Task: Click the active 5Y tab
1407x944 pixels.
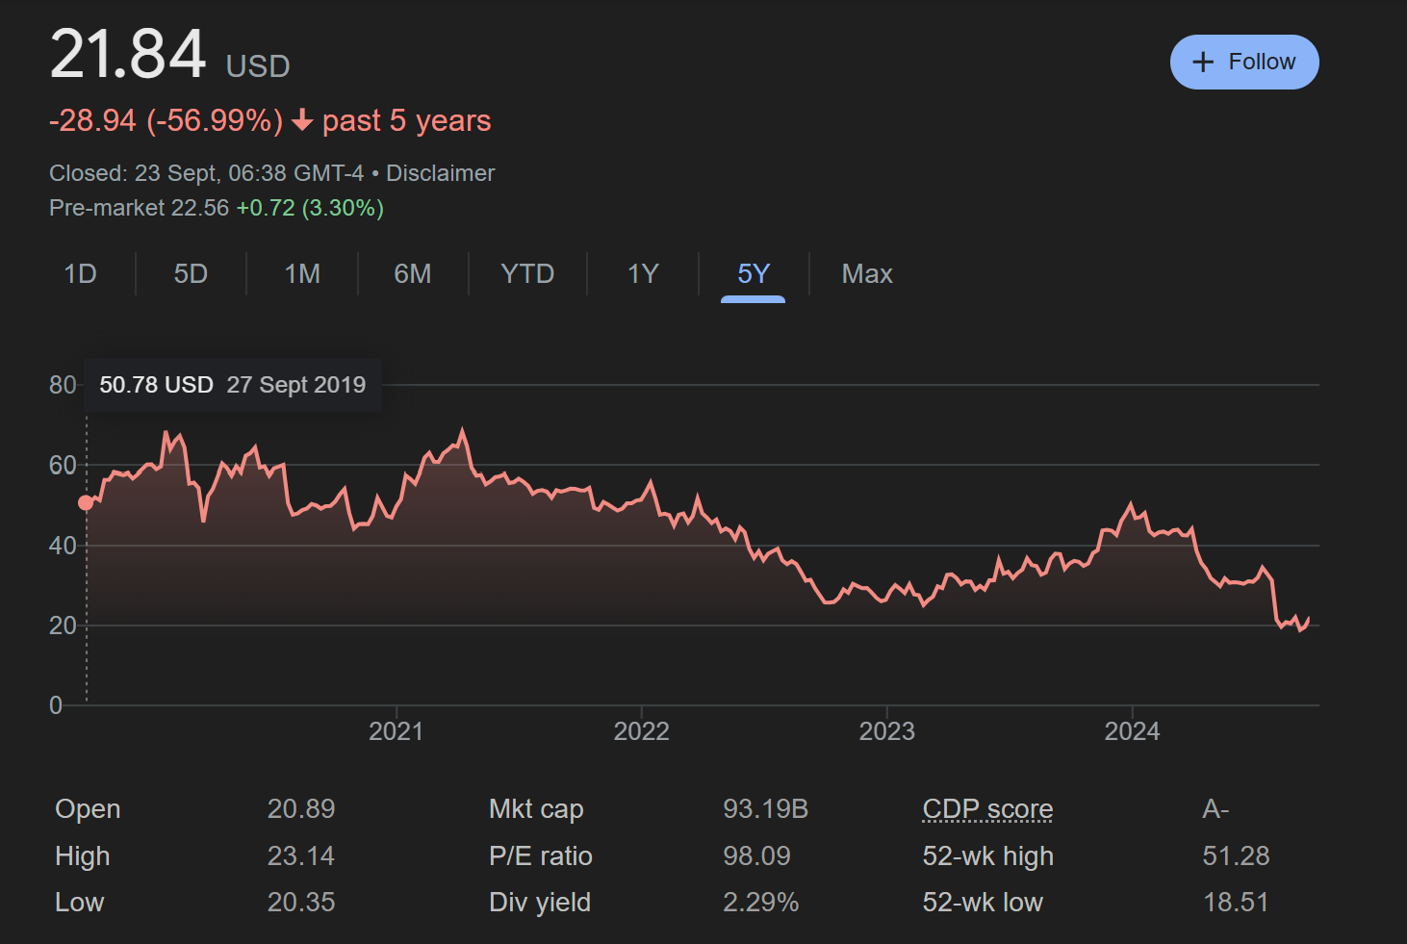Action: 753,274
